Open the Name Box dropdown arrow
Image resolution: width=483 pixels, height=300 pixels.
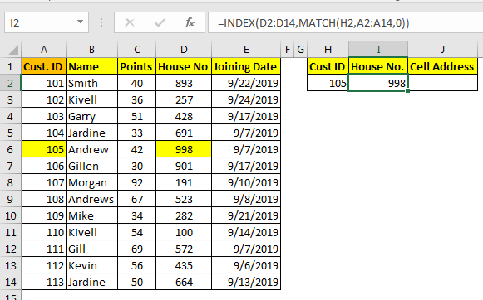pos(80,22)
